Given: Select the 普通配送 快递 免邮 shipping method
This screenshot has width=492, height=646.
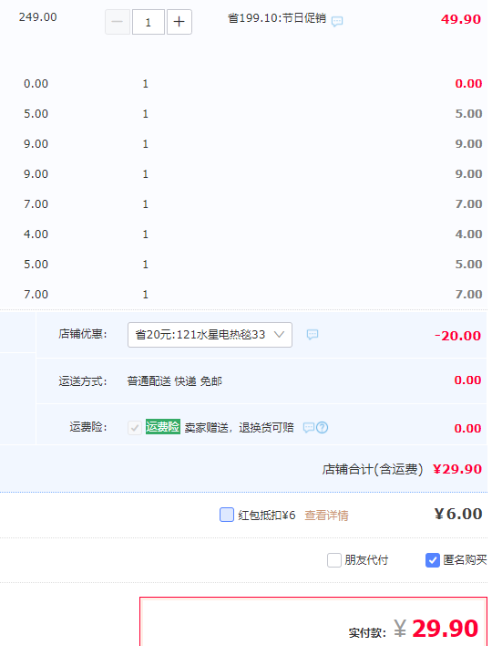Looking at the screenshot, I should (x=174, y=381).
